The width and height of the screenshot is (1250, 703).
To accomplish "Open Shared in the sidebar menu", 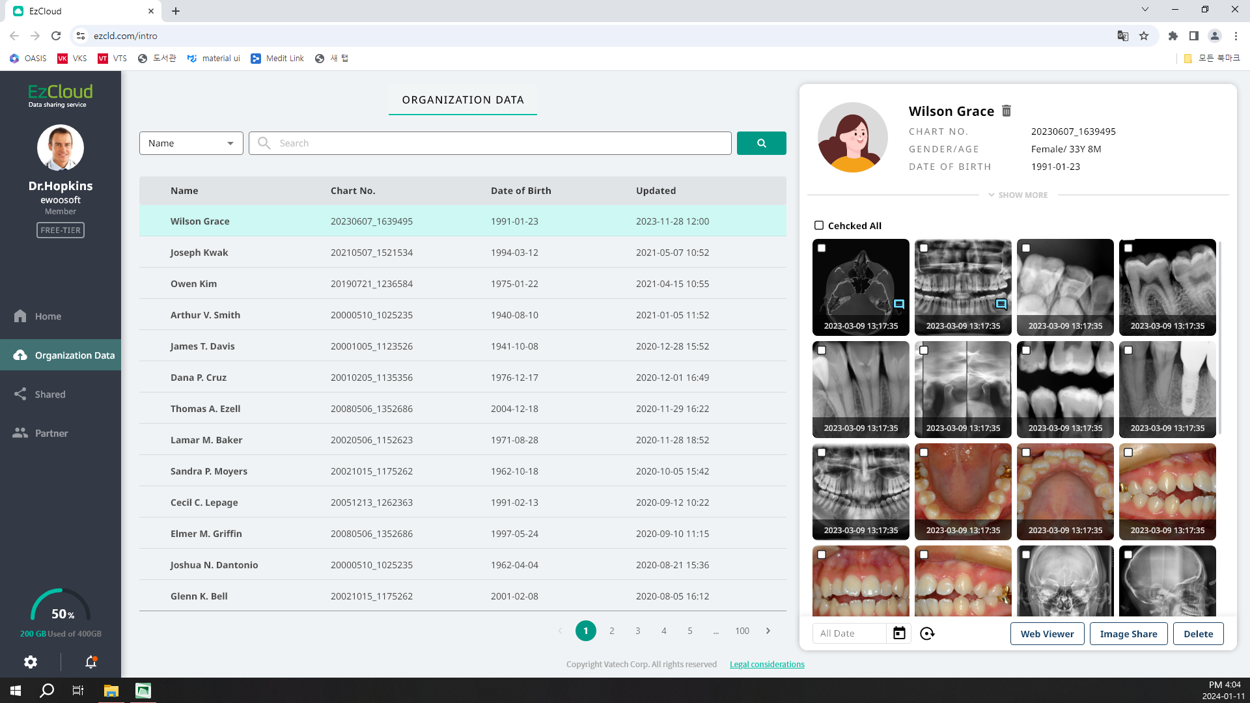I will coord(50,394).
